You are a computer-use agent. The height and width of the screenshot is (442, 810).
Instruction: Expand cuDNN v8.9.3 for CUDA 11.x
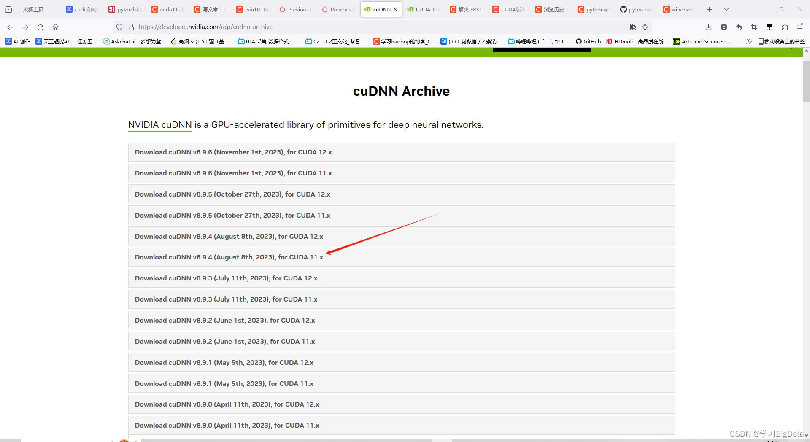pos(401,299)
